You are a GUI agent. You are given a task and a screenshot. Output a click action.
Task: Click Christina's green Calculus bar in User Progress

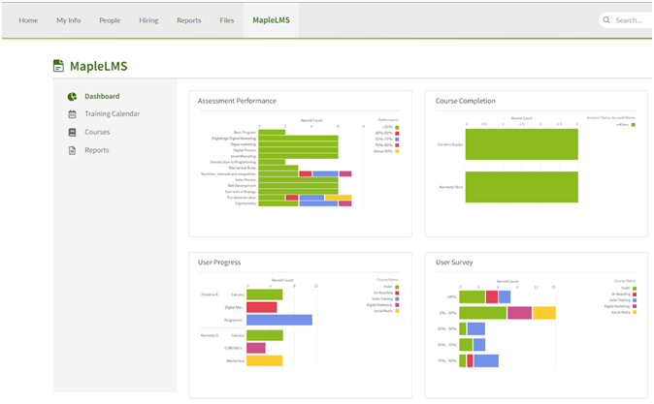click(x=265, y=295)
